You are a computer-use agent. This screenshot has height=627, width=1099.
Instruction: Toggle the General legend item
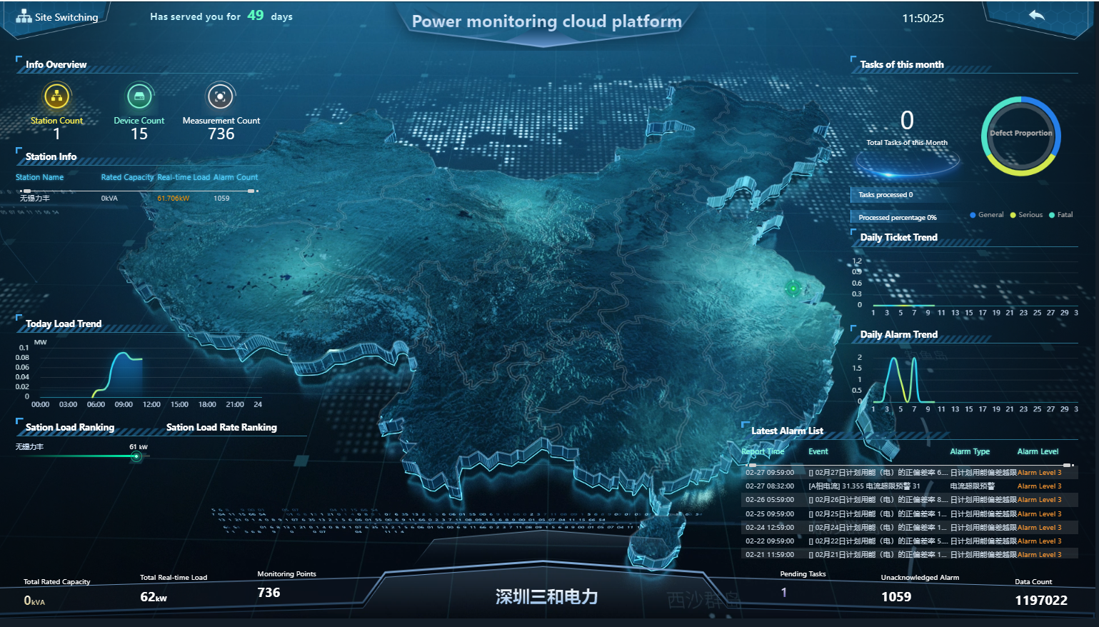click(987, 215)
